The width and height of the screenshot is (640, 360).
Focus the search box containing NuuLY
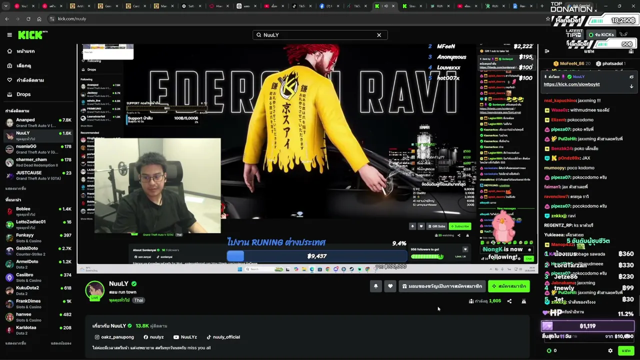(x=320, y=35)
